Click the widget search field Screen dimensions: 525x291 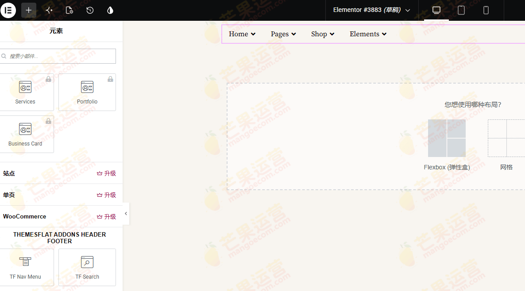(x=58, y=56)
